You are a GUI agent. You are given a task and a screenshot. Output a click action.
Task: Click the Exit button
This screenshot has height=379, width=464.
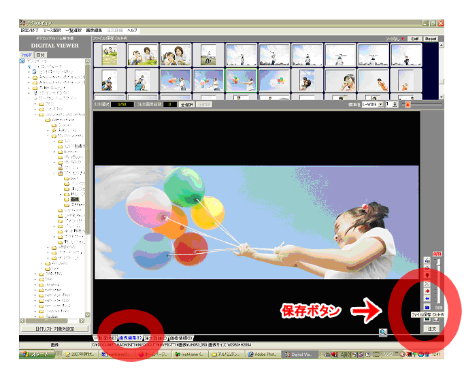pyautogui.click(x=415, y=39)
